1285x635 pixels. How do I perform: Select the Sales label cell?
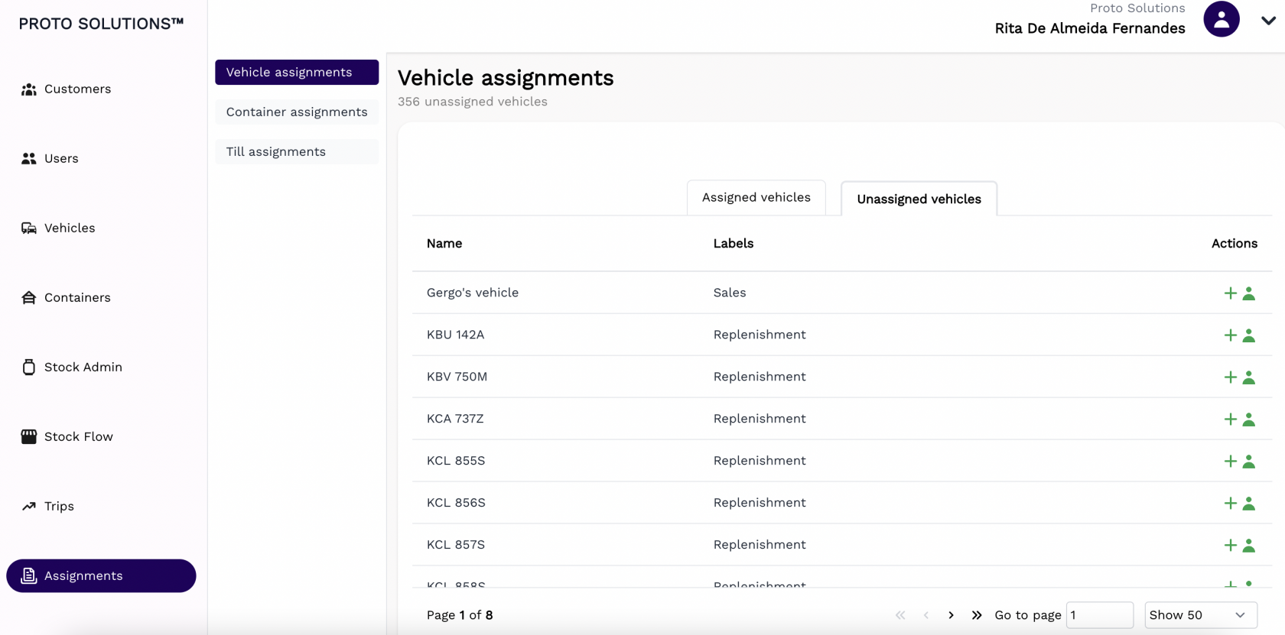coord(730,293)
